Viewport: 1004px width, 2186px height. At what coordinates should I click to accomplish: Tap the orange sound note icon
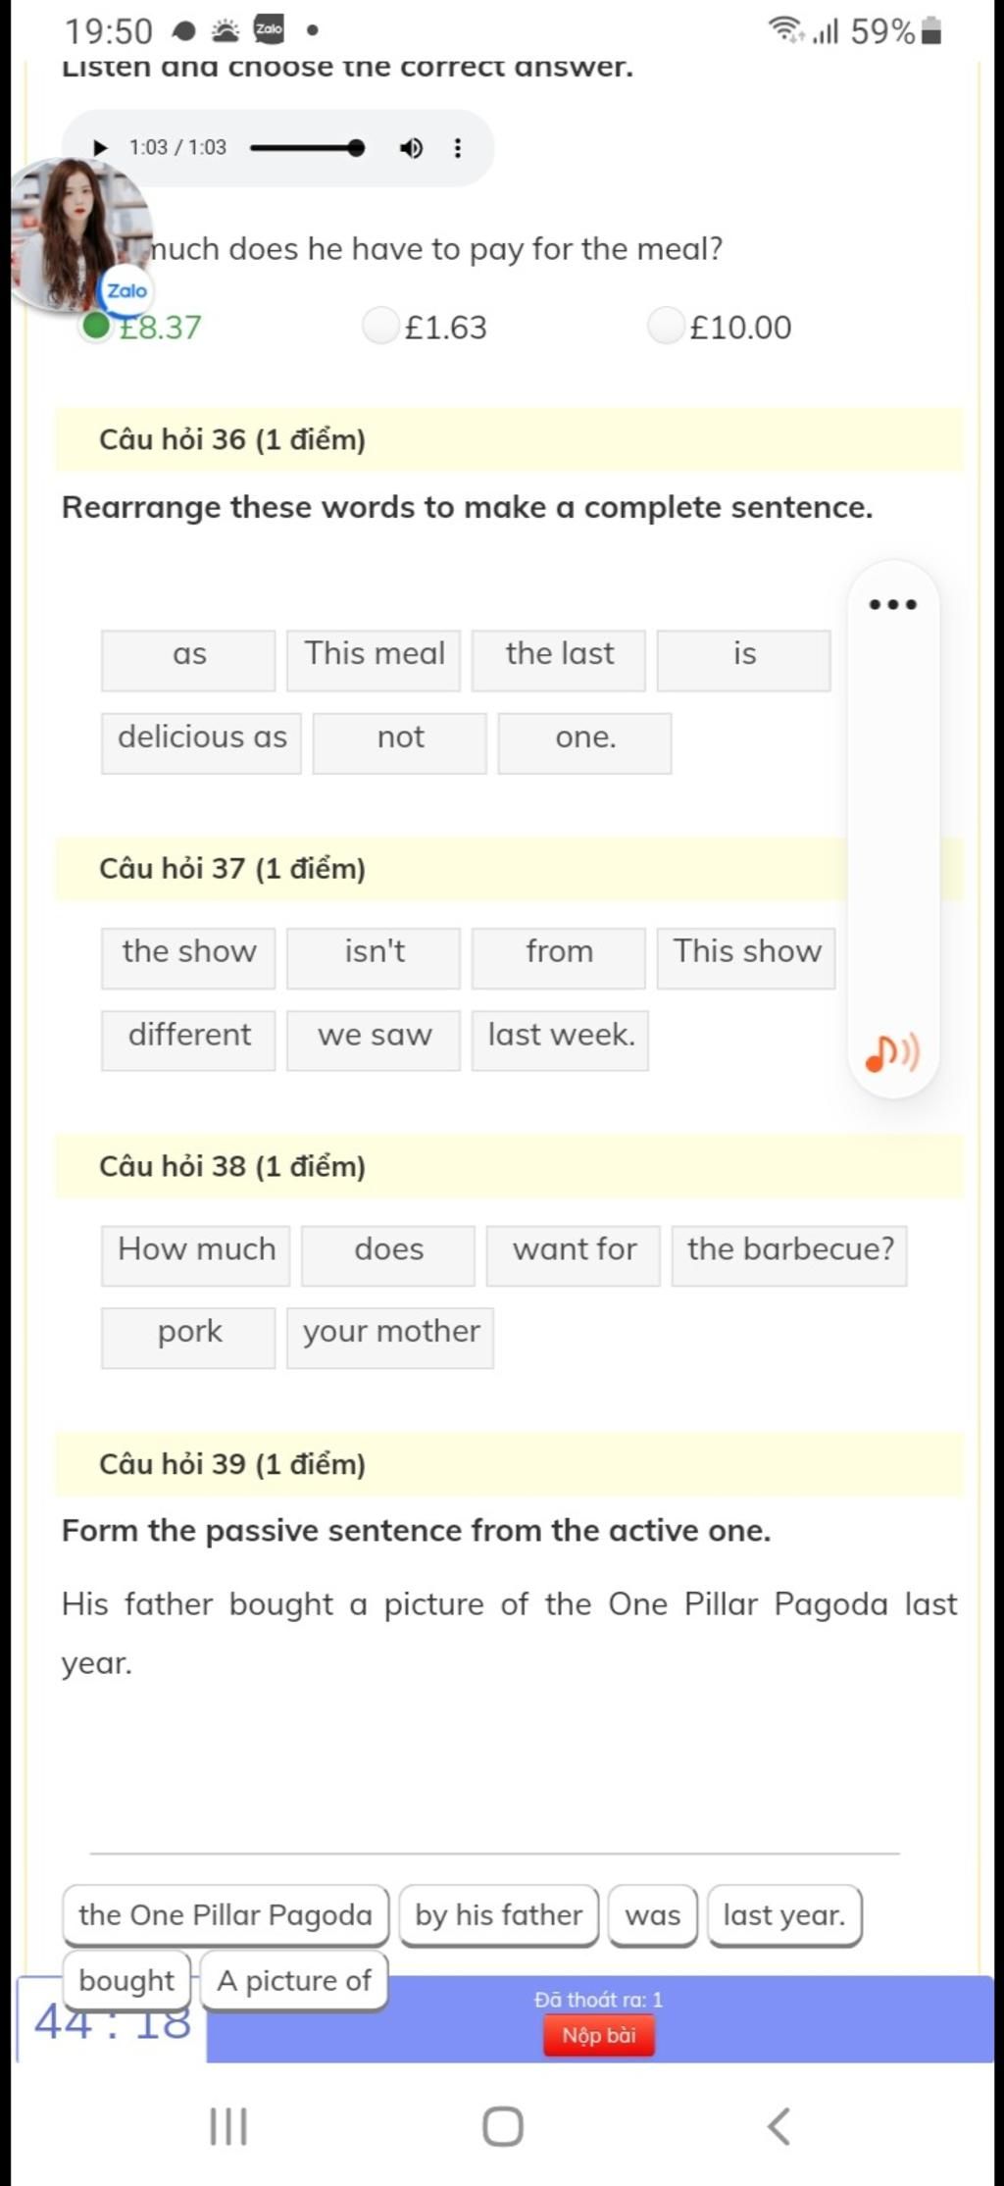892,1053
